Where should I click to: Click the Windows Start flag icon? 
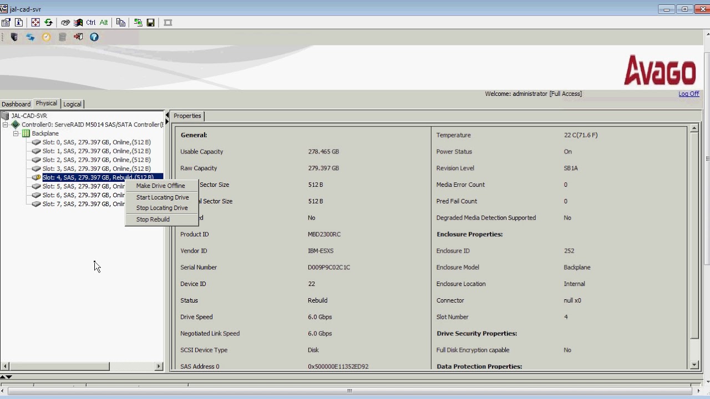(x=78, y=23)
